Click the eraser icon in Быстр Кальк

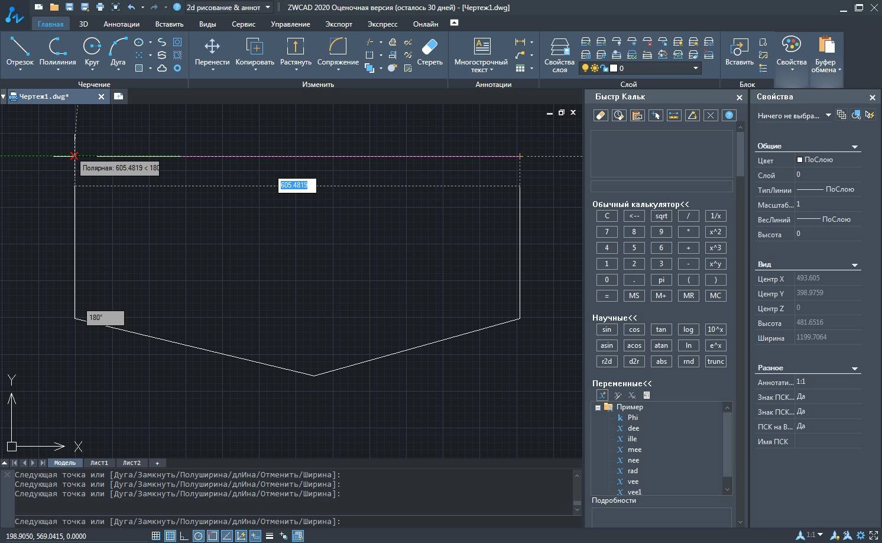click(x=601, y=115)
